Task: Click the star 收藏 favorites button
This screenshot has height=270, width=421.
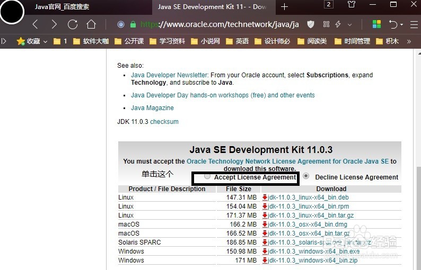Action: 28,41
